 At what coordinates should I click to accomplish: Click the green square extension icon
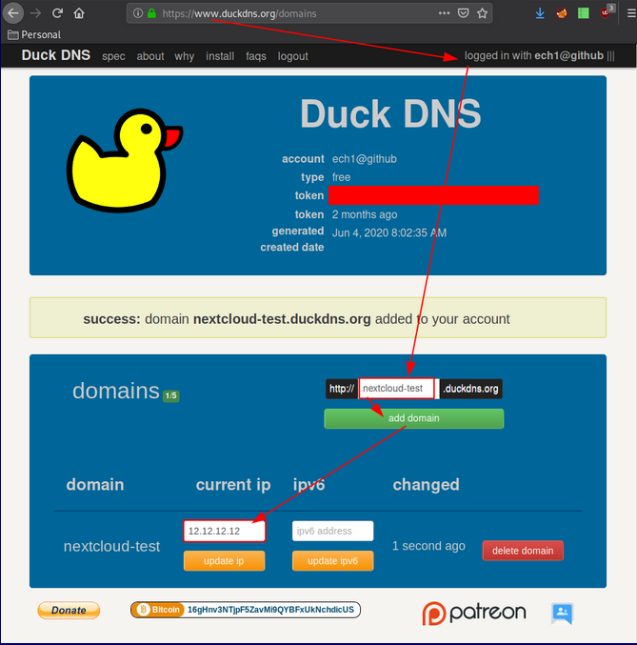pos(583,13)
